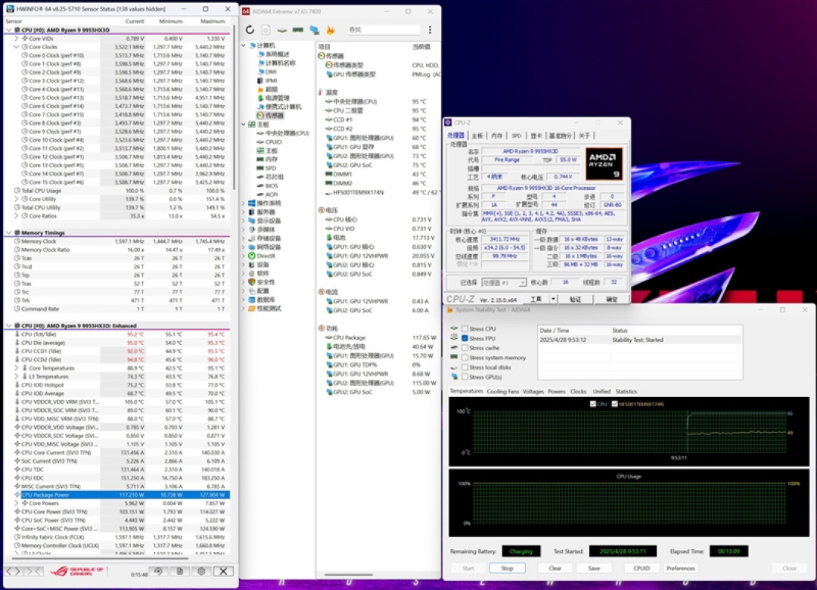The height and width of the screenshot is (590, 817).
Task: Switch to the SPD tab in CPU-Z
Action: pos(516,135)
